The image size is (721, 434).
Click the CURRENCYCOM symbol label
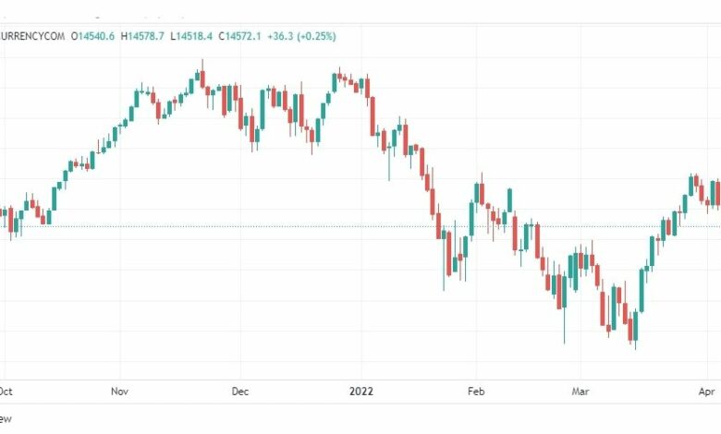coord(32,36)
